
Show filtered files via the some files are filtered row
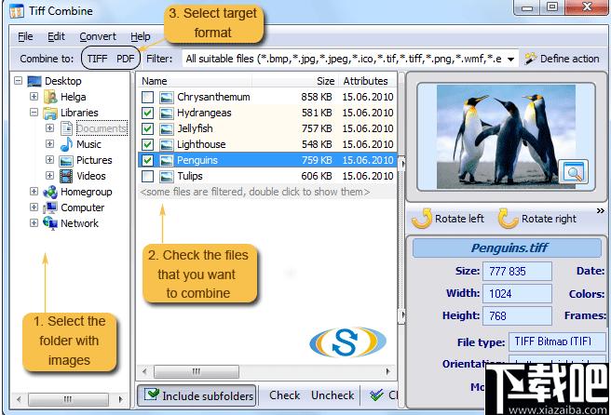coord(267,192)
